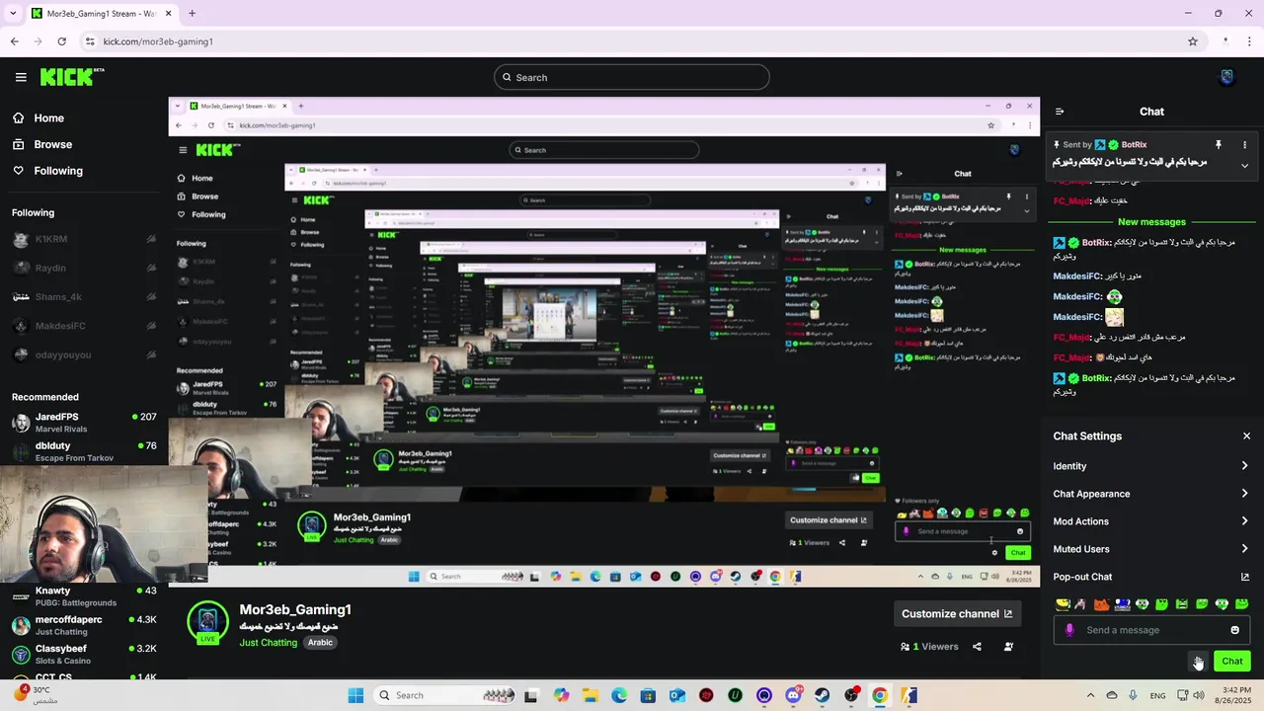Open Steam from the taskbar
The width and height of the screenshot is (1264, 711).
[822, 695]
